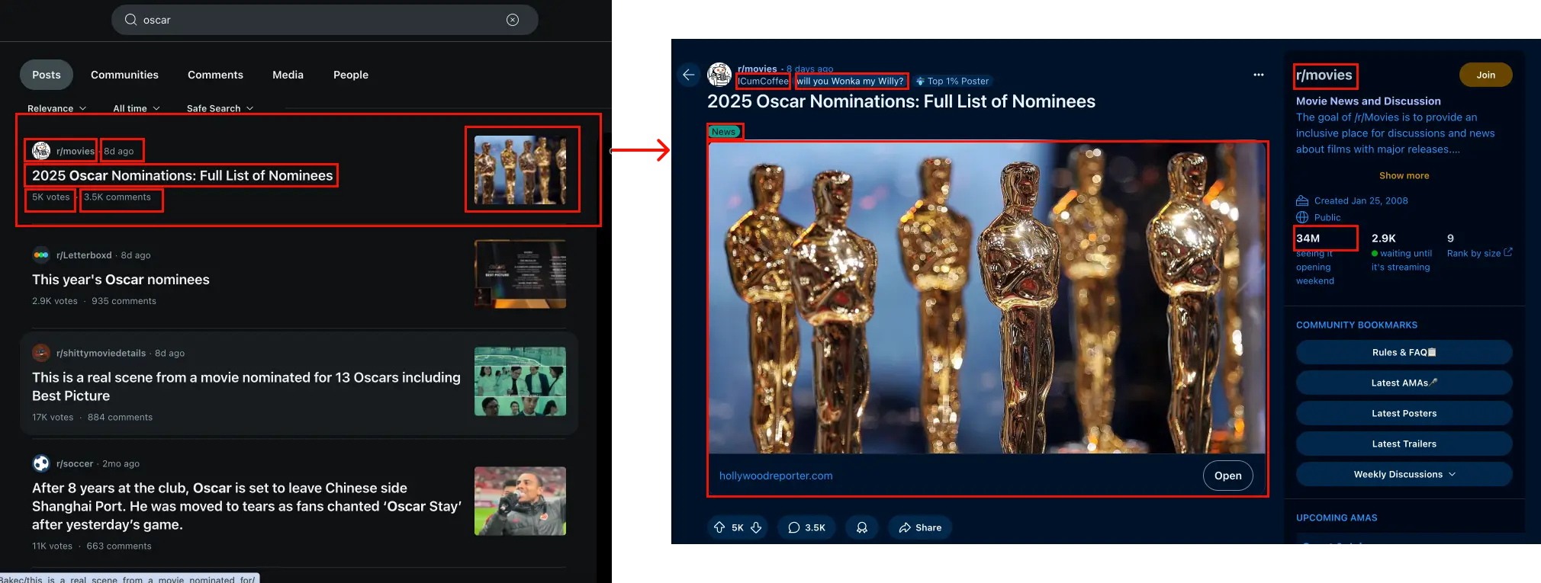This screenshot has width=1541, height=583.
Task: Click the 'Rank by size' label
Action: pos(1474,253)
